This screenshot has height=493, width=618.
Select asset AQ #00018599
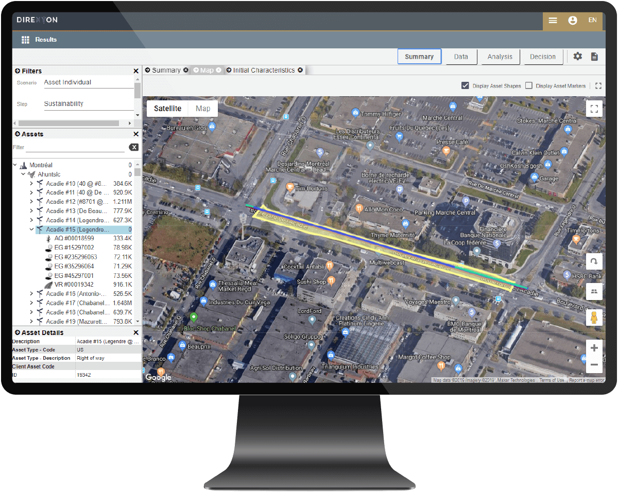point(74,239)
